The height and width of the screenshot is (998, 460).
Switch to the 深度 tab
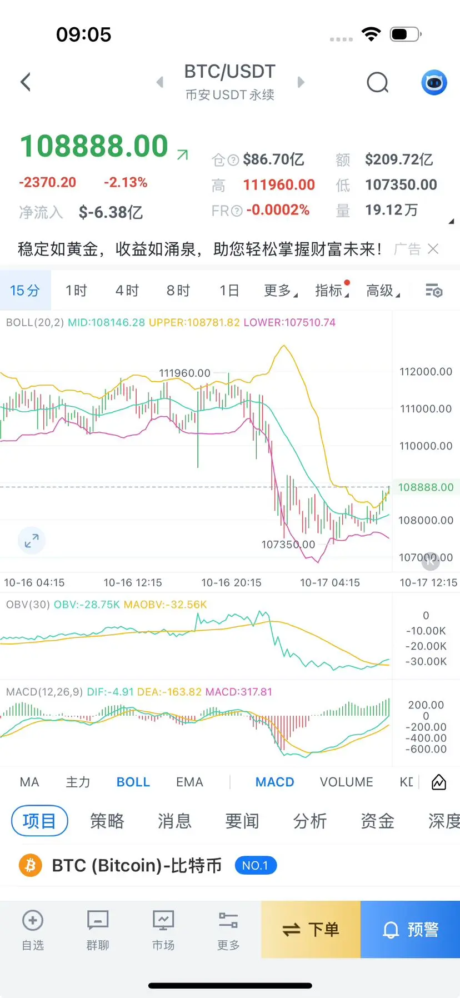coord(444,821)
